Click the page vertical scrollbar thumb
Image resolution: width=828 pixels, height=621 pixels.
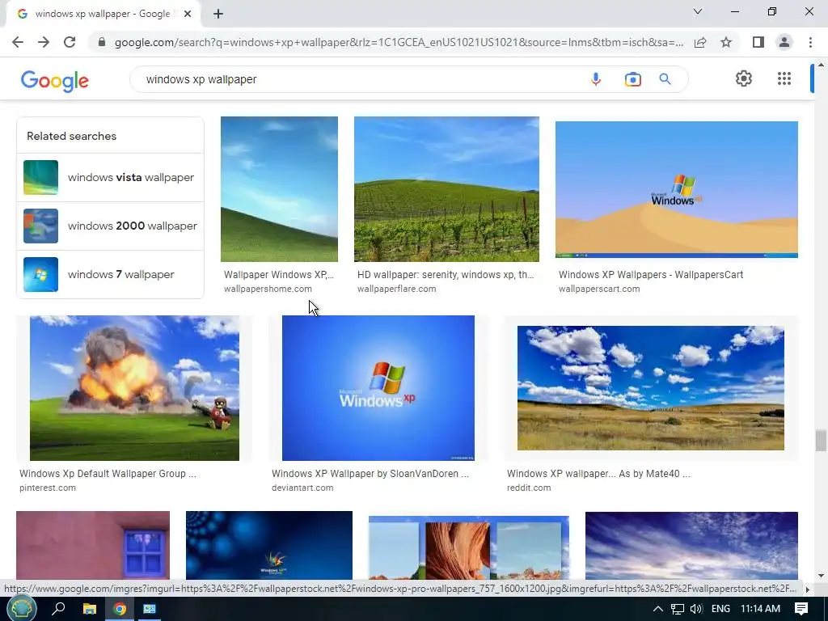click(821, 441)
